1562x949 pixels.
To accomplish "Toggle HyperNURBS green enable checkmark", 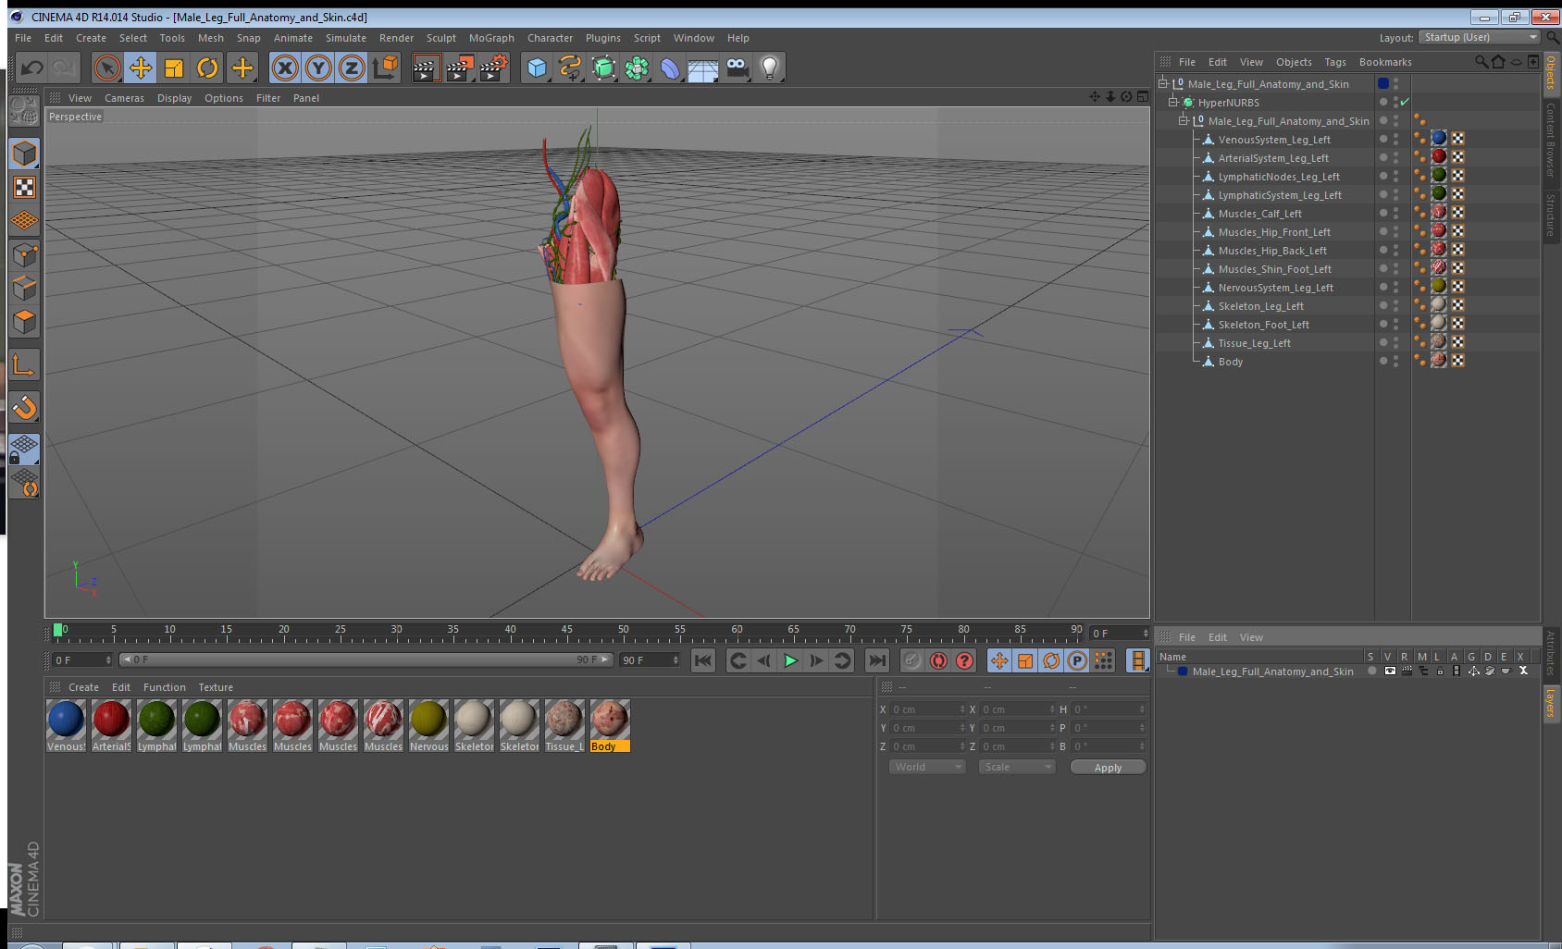I will click(1405, 102).
